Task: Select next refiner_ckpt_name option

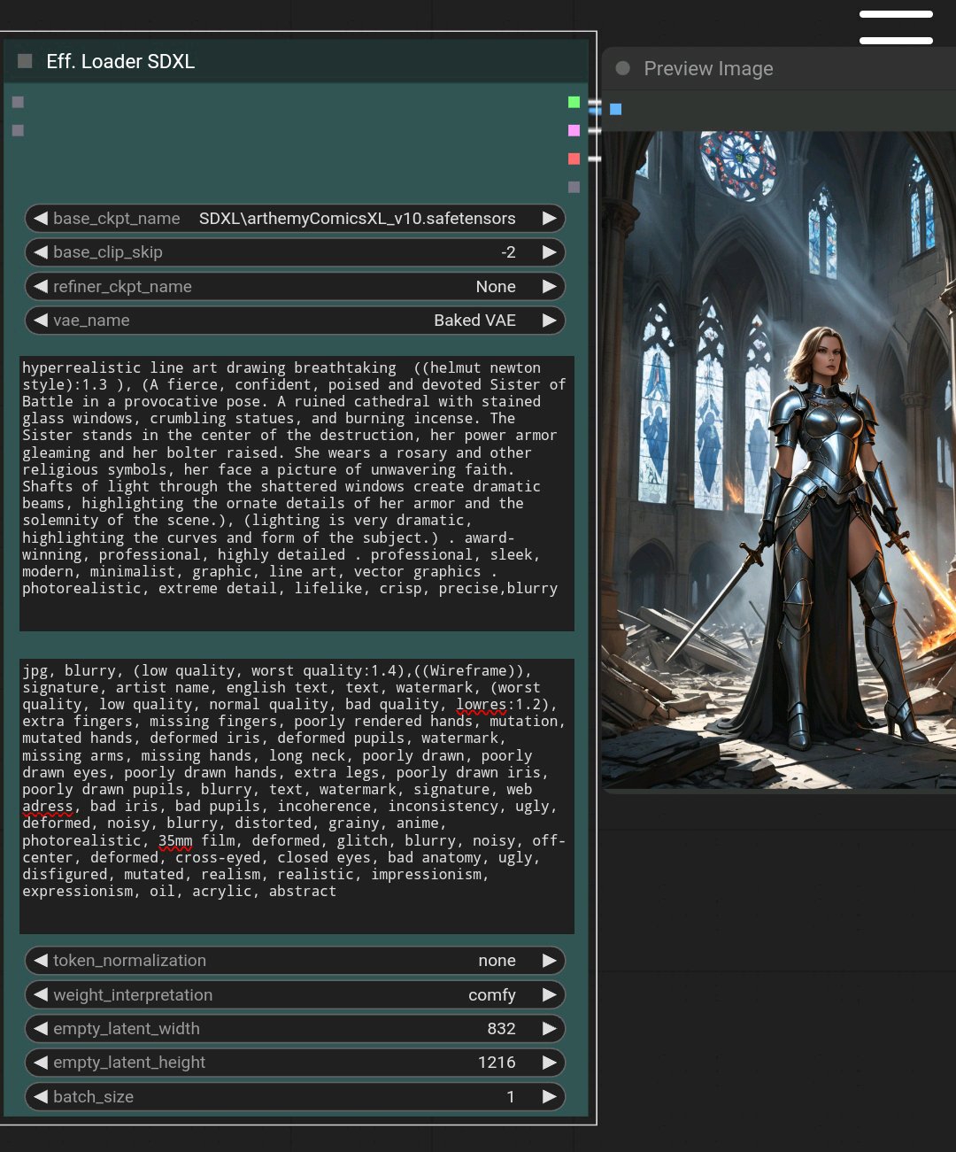Action: click(x=550, y=286)
